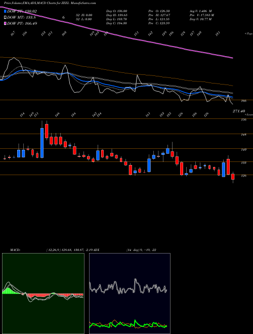Click the 'Day O' open price value
This screenshot has width=253, height=334.
(x=116, y=11)
